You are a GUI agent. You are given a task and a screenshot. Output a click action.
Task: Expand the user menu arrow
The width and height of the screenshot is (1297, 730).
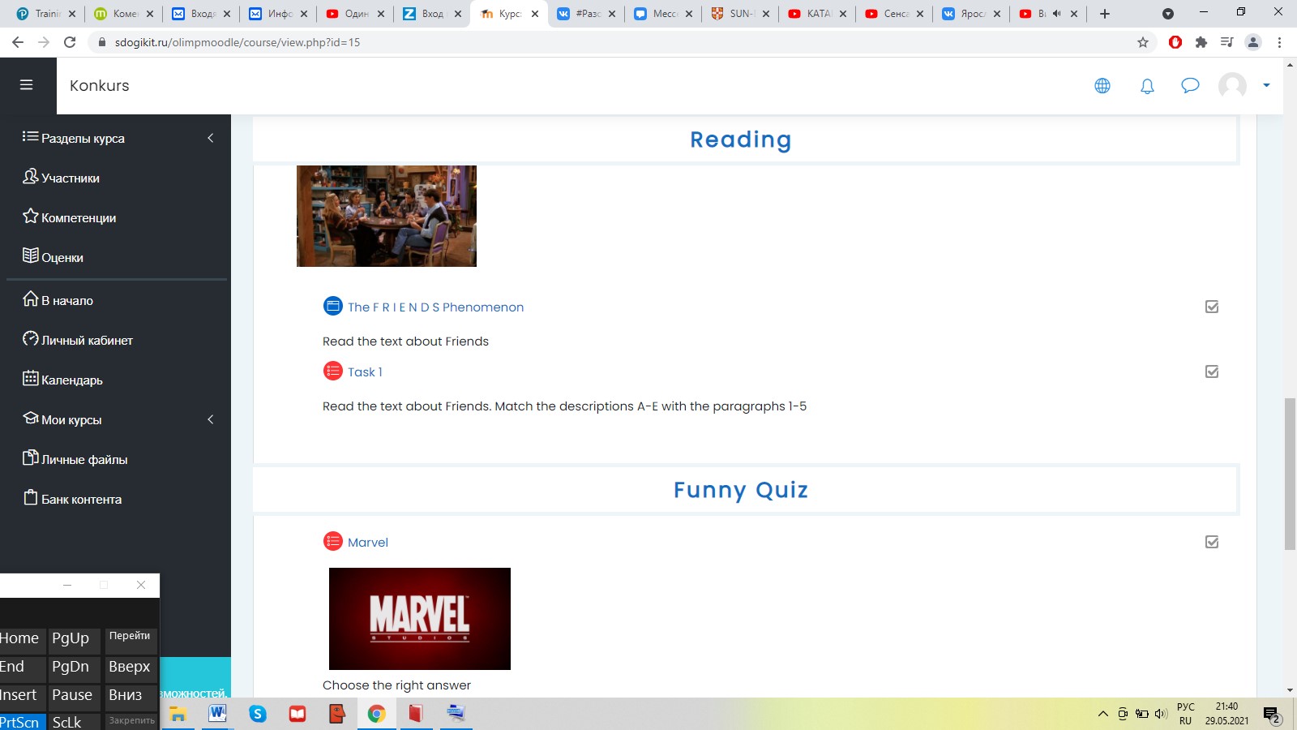click(x=1266, y=85)
